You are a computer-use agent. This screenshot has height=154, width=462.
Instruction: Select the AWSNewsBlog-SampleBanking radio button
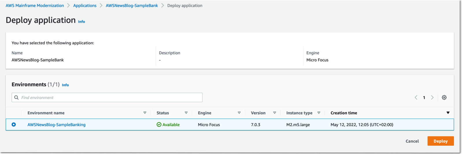pyautogui.click(x=14, y=125)
